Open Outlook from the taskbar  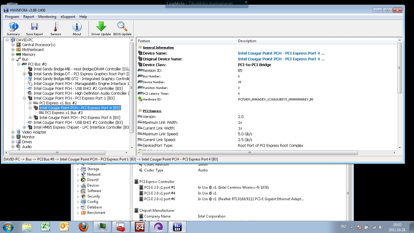pos(64,227)
